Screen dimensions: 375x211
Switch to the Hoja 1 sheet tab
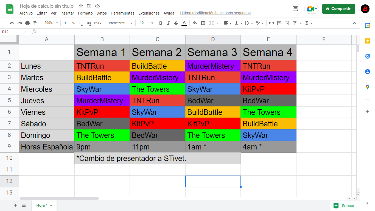(x=43, y=205)
